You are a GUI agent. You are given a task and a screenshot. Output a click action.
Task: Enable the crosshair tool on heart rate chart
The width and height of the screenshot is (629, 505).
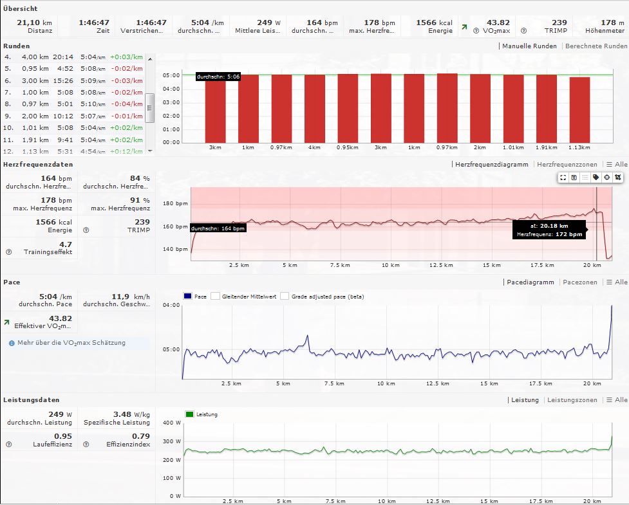[606, 178]
